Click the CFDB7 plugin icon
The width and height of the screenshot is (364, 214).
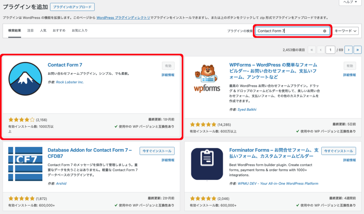point(25,164)
